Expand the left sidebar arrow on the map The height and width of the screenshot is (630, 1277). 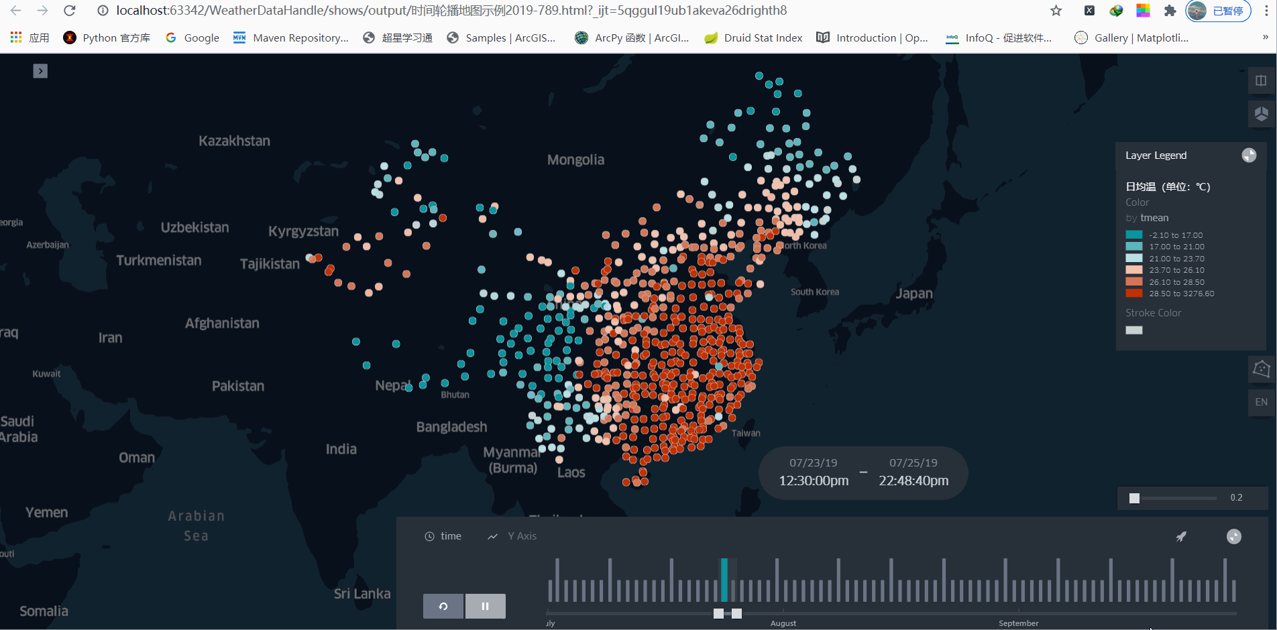[40, 70]
